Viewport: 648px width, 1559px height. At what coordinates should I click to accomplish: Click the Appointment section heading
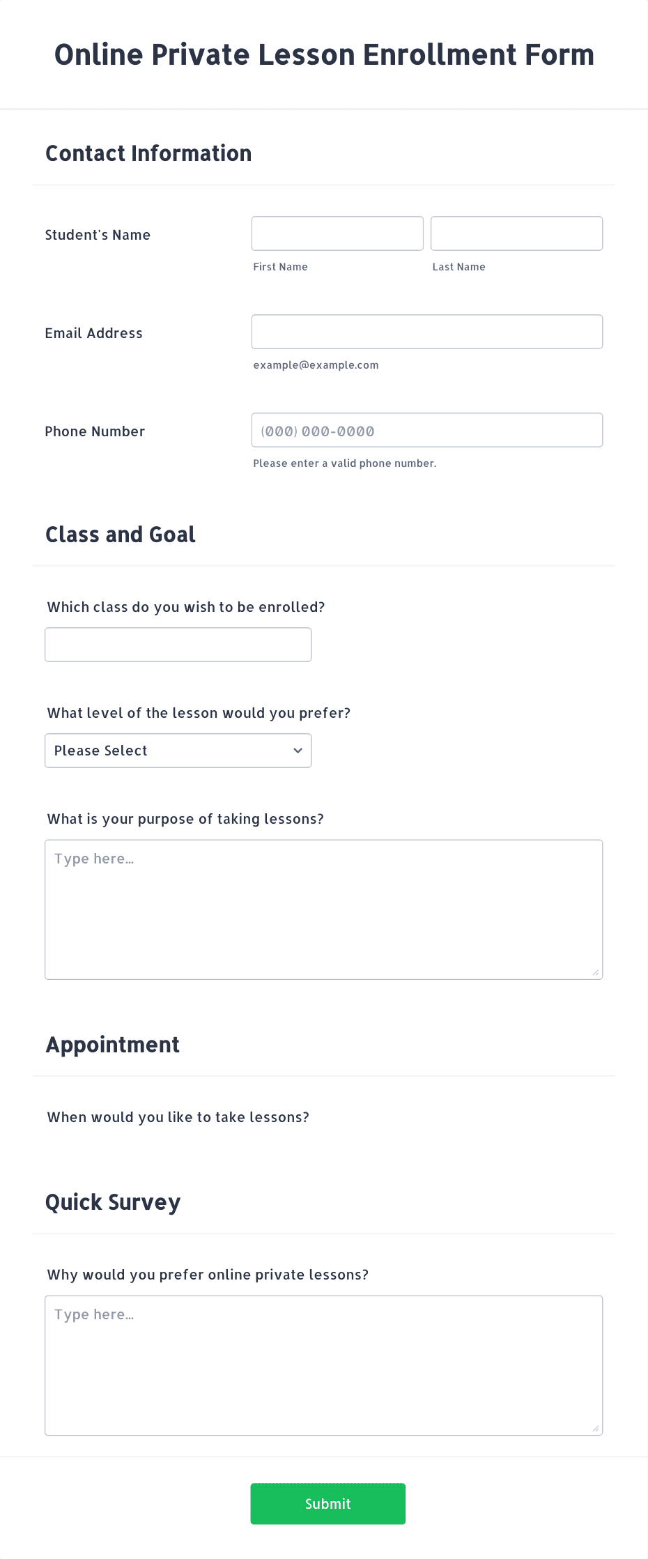(x=113, y=1045)
